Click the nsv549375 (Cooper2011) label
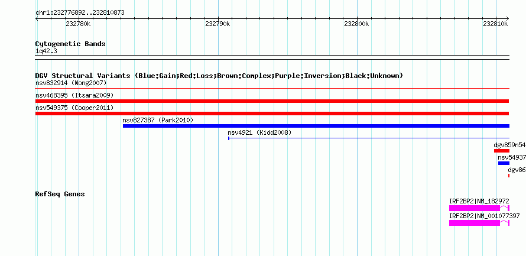The image size is (526, 256). click(74, 108)
